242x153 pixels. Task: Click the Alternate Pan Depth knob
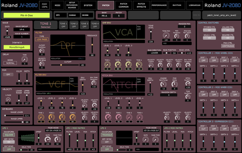click(187, 36)
